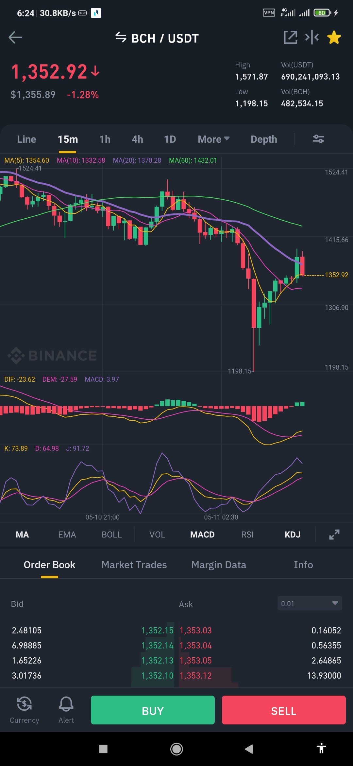Open the share chart icon

pos(290,37)
